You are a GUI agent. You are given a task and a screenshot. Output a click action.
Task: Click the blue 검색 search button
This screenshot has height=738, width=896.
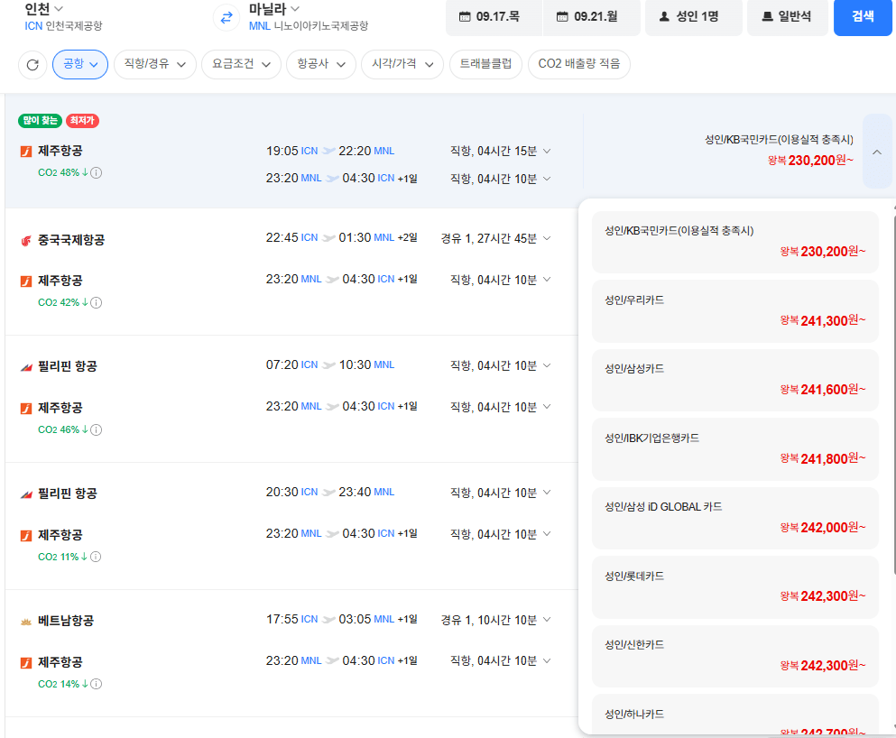click(x=863, y=17)
